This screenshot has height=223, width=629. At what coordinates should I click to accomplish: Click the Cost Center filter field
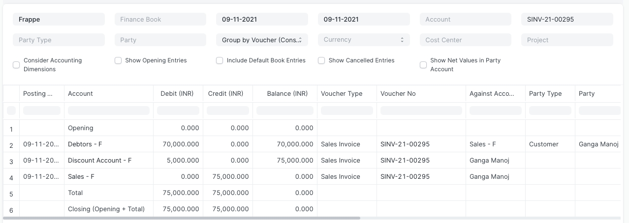click(466, 40)
